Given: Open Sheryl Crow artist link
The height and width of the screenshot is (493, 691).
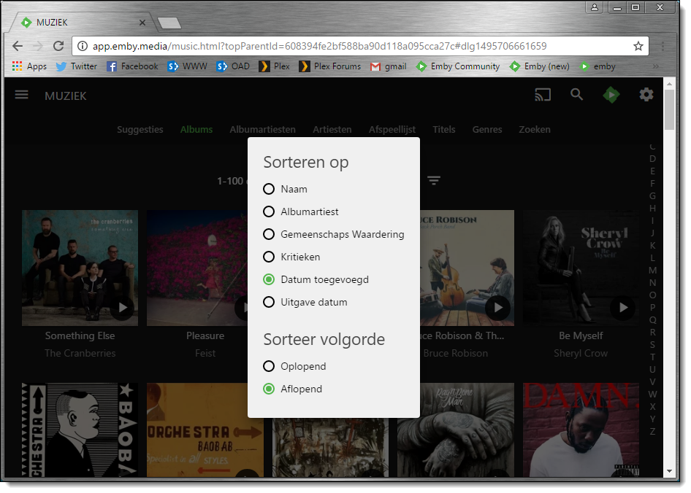Looking at the screenshot, I should [581, 353].
